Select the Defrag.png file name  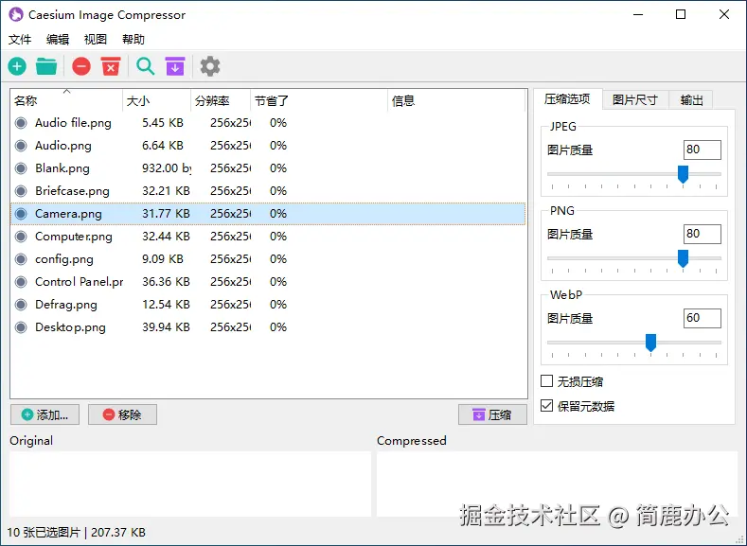click(66, 305)
